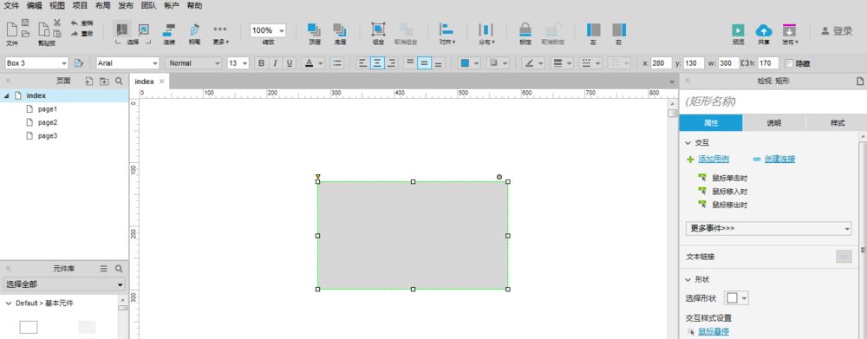Choose the contained selection mode tool

[143, 29]
